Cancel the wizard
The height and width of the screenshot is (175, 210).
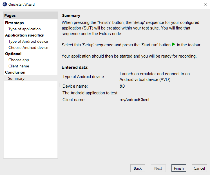point(199,168)
